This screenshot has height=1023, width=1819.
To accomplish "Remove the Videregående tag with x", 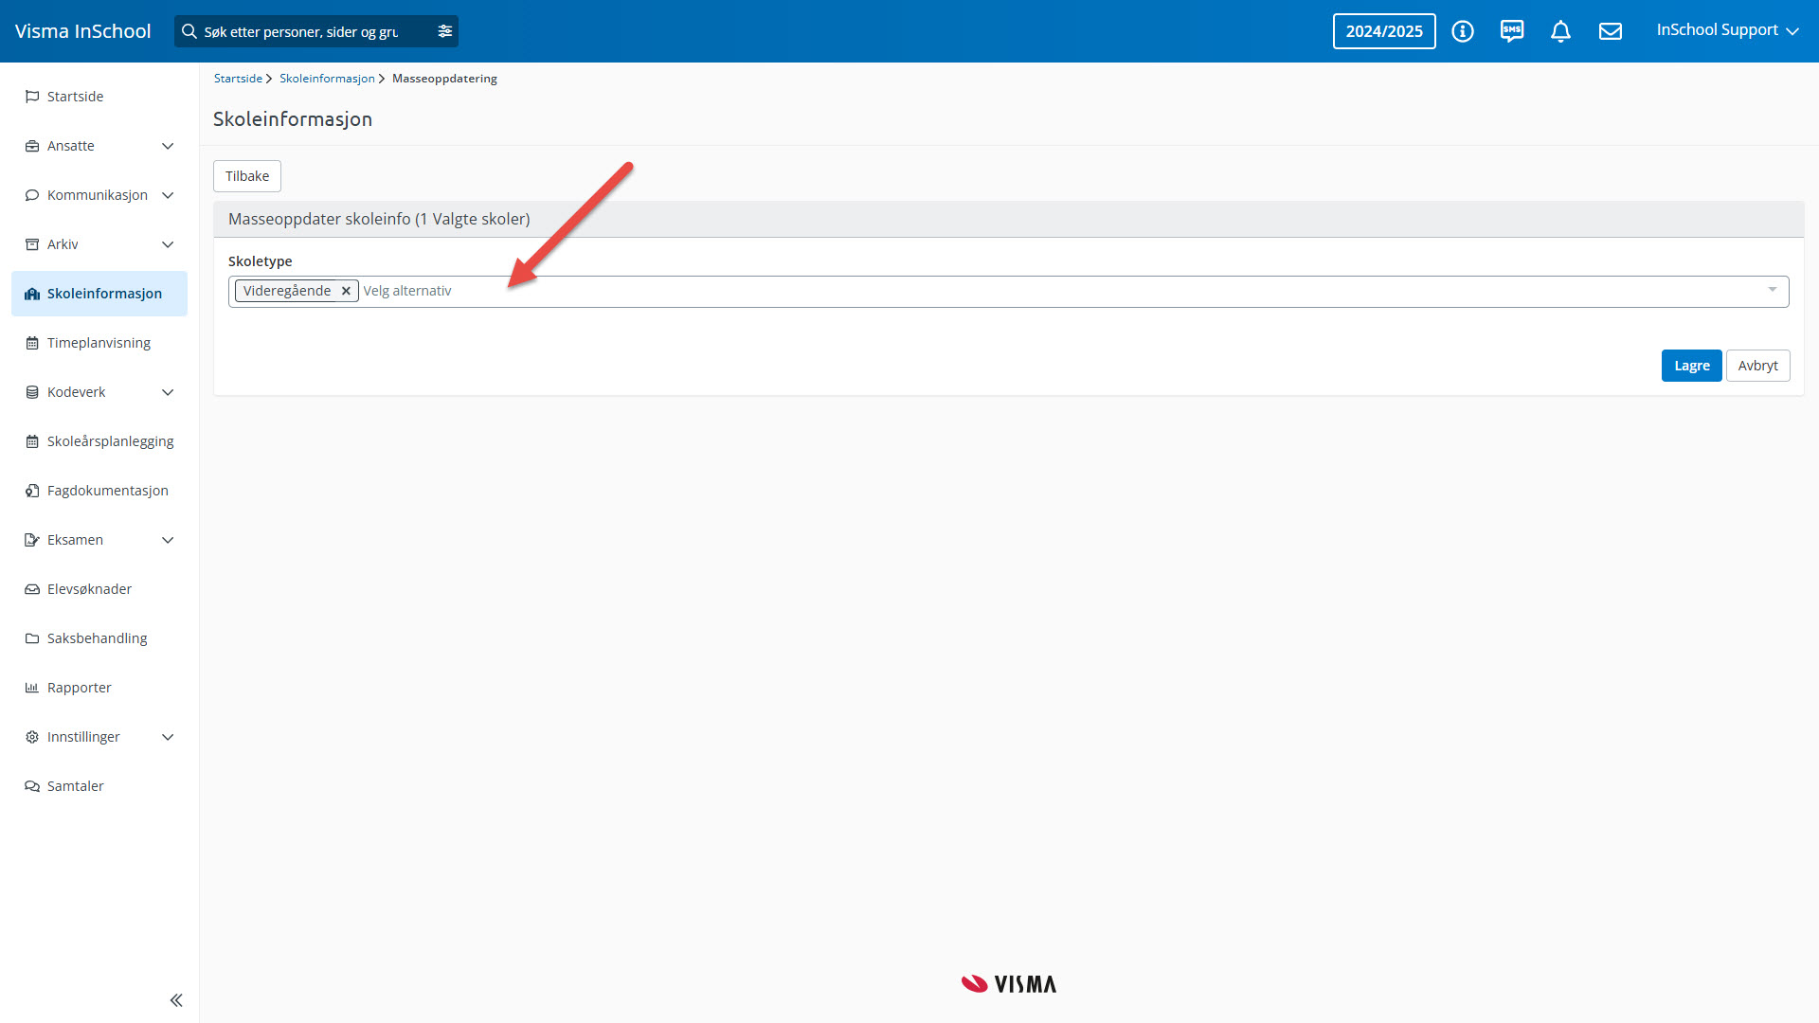I will coord(346,291).
